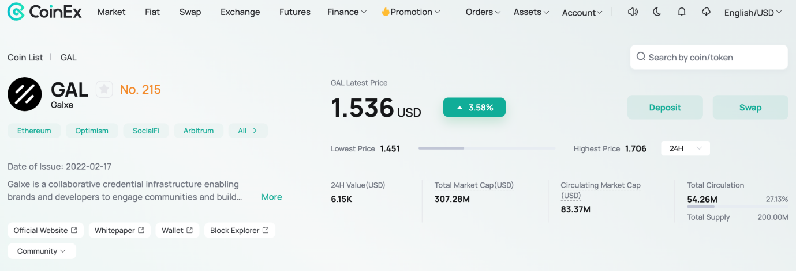Viewport: 796px width, 271px height.
Task: Open the 24H period dropdown
Action: coord(685,148)
